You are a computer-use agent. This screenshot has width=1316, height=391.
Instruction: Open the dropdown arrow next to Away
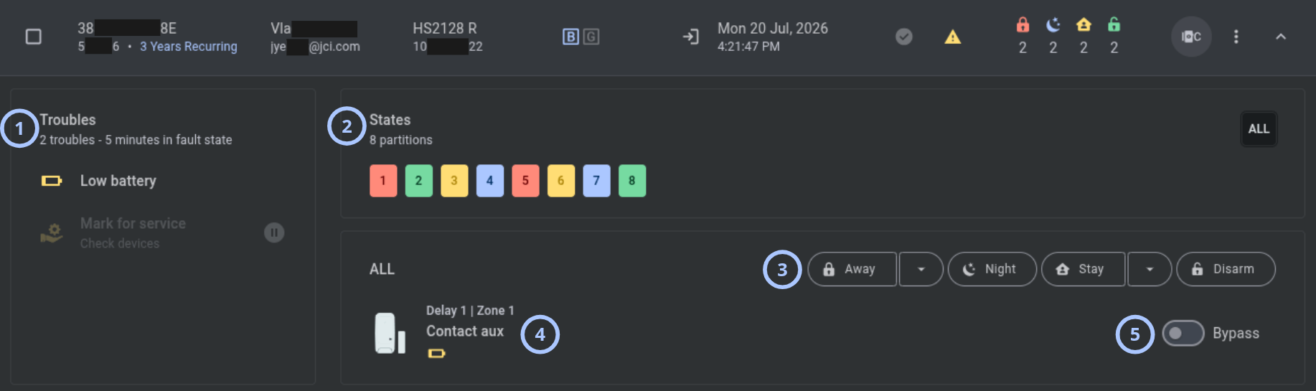click(921, 269)
